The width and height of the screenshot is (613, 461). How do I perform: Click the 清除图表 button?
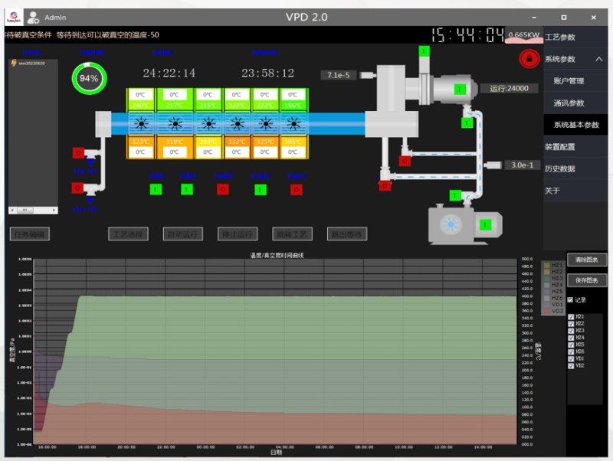587,259
